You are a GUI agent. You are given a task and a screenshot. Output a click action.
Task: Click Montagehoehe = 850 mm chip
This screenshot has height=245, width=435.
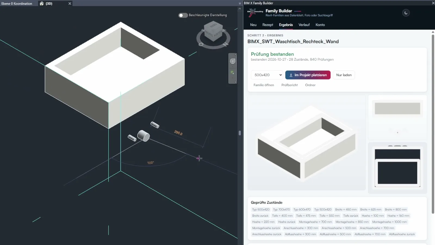[352, 222]
